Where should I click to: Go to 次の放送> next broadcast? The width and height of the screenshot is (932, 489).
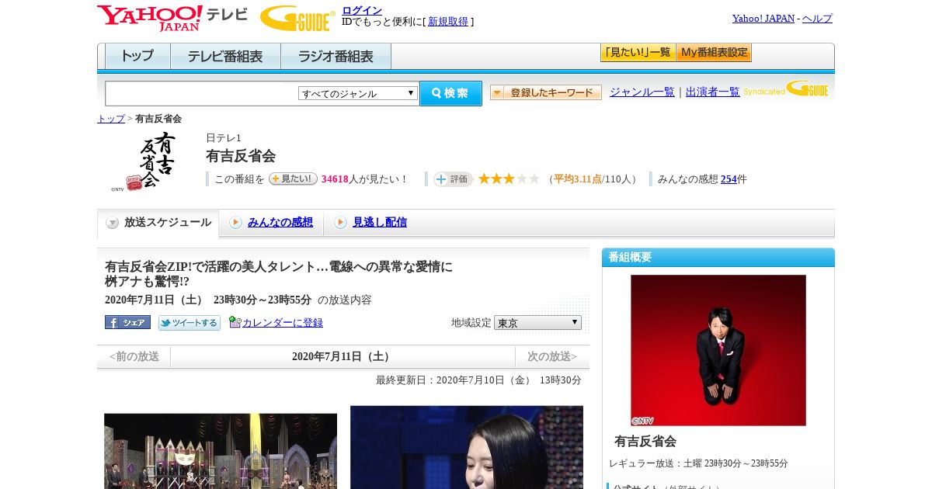(552, 357)
